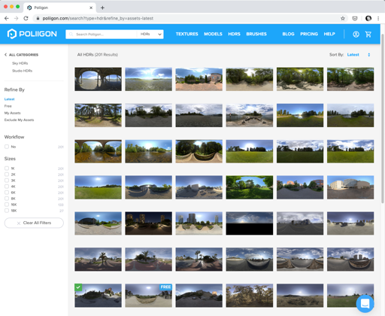
Task: Open the night city skyline HDR thumbnail
Action: pyautogui.click(x=149, y=223)
